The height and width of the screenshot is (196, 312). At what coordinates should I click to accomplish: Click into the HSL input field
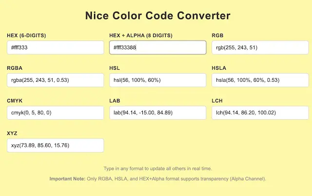click(157, 80)
